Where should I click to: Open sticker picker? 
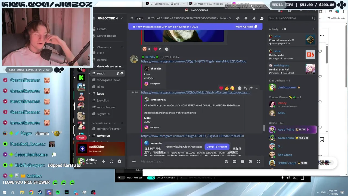point(243,161)
